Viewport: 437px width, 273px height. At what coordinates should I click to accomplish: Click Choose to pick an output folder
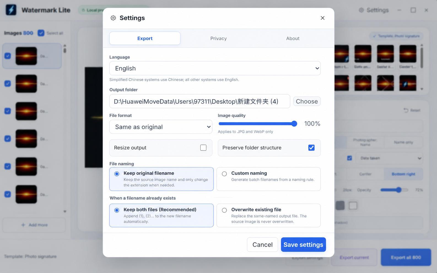point(307,101)
